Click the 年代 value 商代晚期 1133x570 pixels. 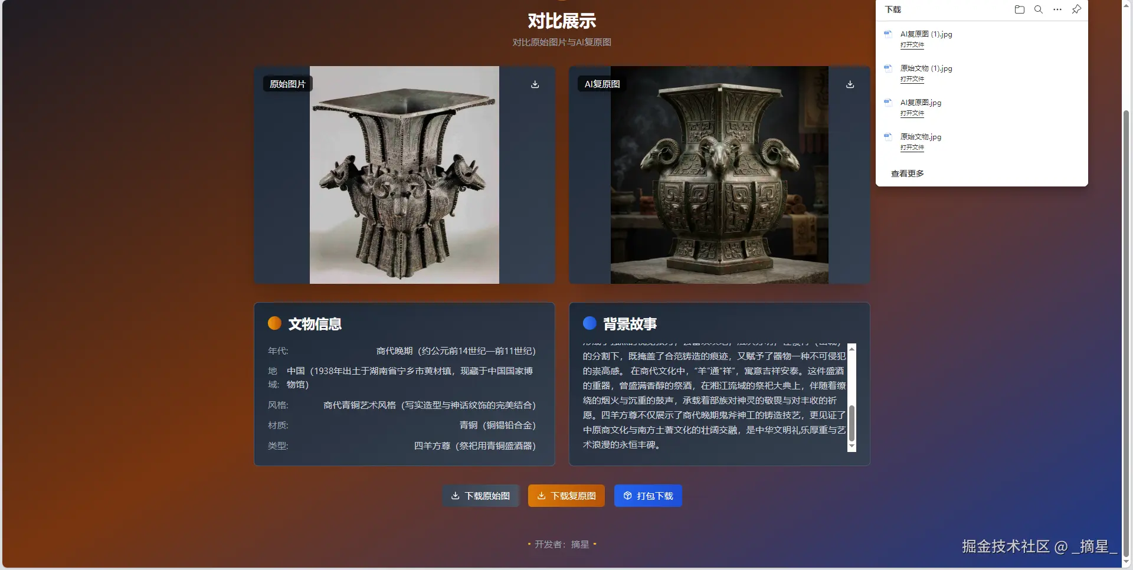point(456,351)
